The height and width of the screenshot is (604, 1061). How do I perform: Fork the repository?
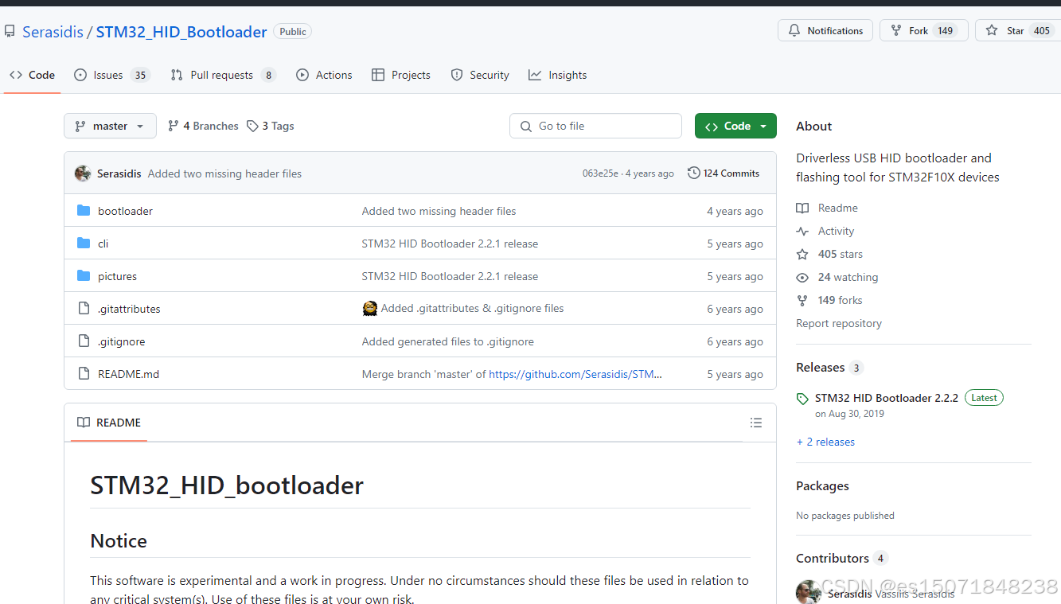[923, 30]
